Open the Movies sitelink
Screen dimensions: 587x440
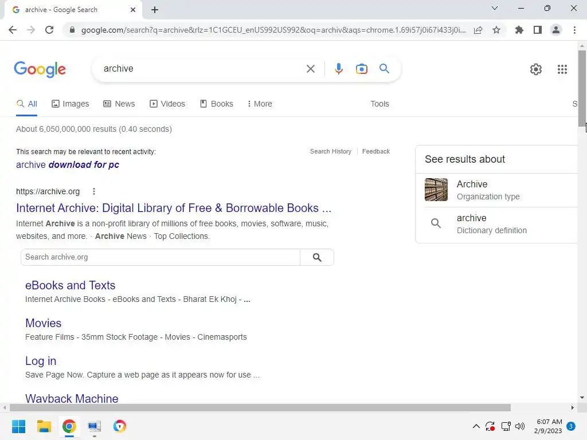[44, 323]
